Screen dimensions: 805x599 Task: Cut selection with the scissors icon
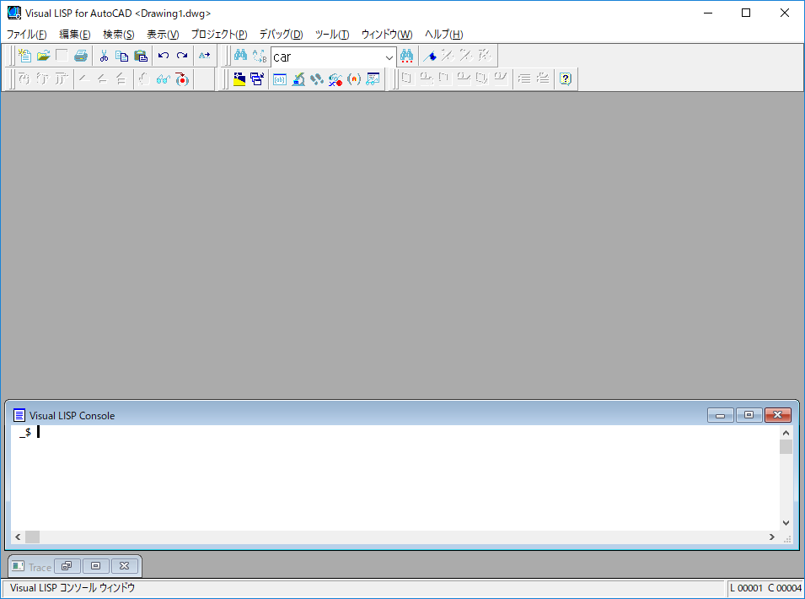[104, 56]
